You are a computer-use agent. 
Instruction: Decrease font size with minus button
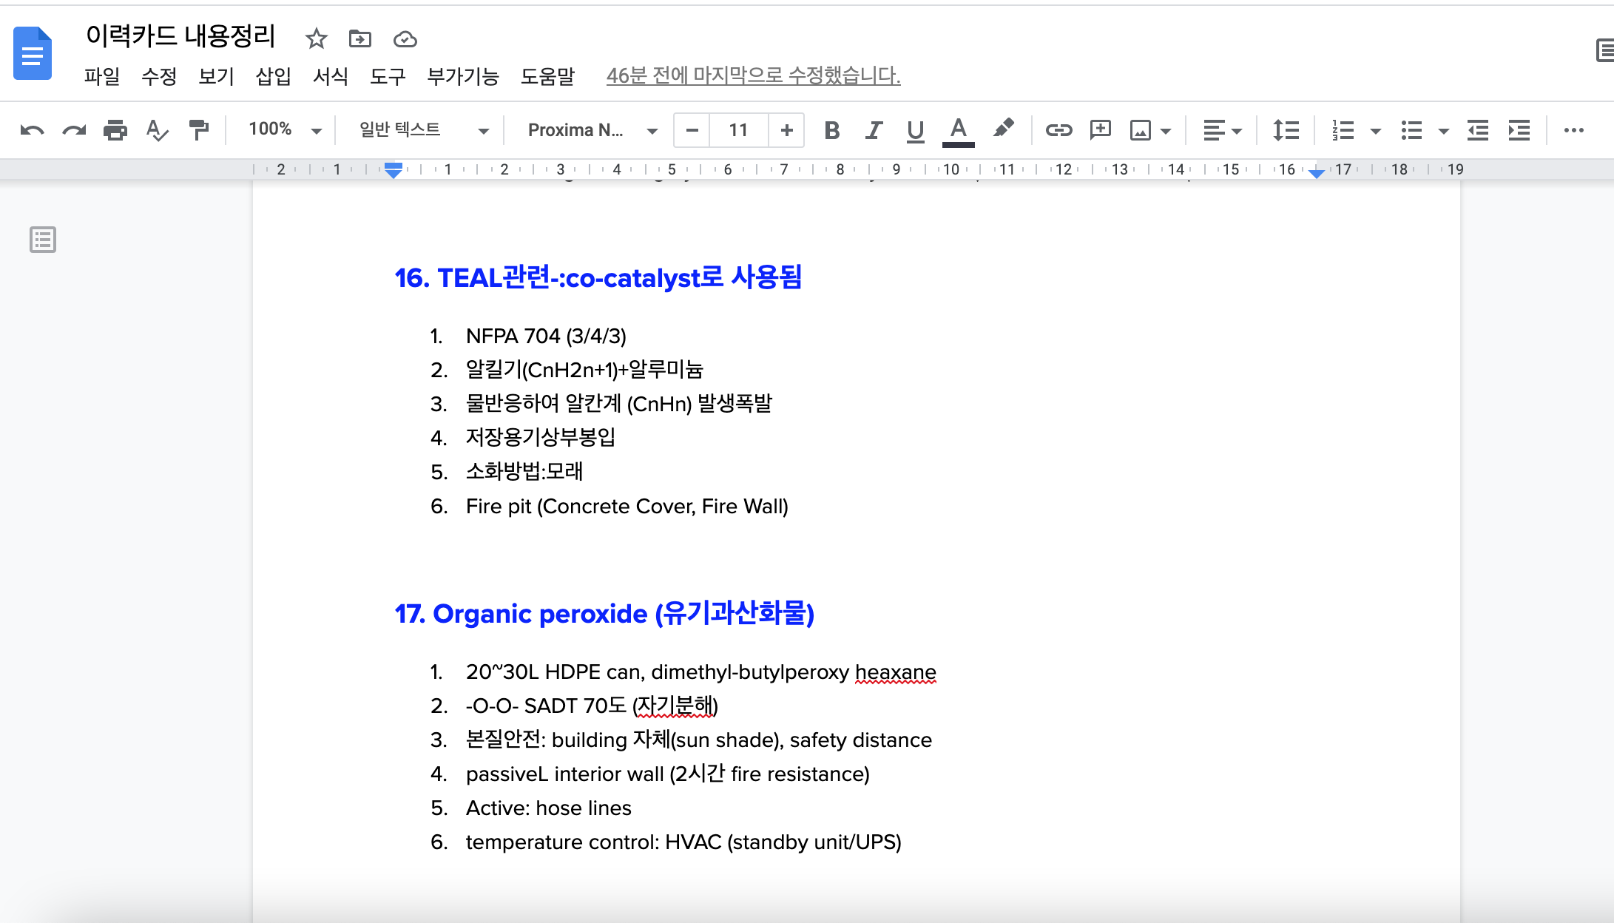click(x=692, y=130)
